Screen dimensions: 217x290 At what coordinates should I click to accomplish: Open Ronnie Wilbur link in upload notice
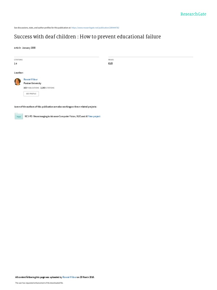[70, 277]
